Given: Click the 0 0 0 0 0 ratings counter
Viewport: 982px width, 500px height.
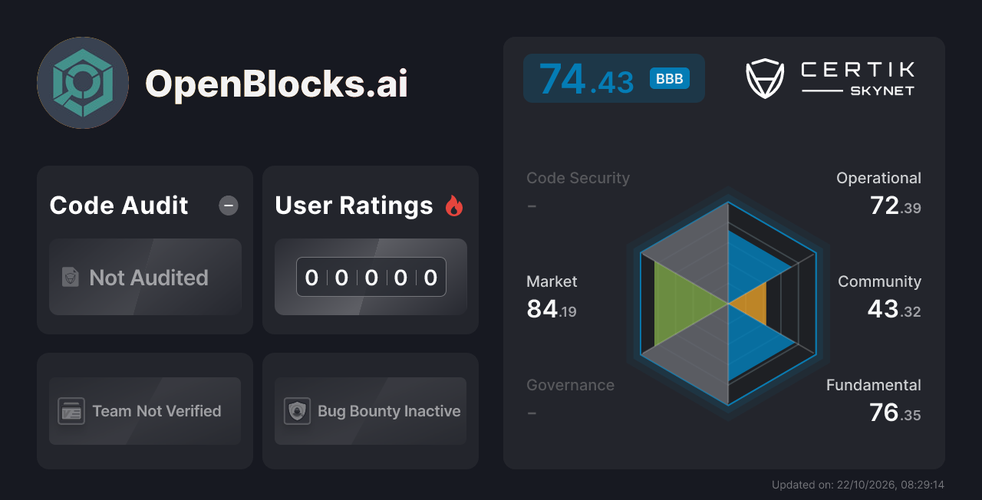Looking at the screenshot, I should tap(371, 277).
